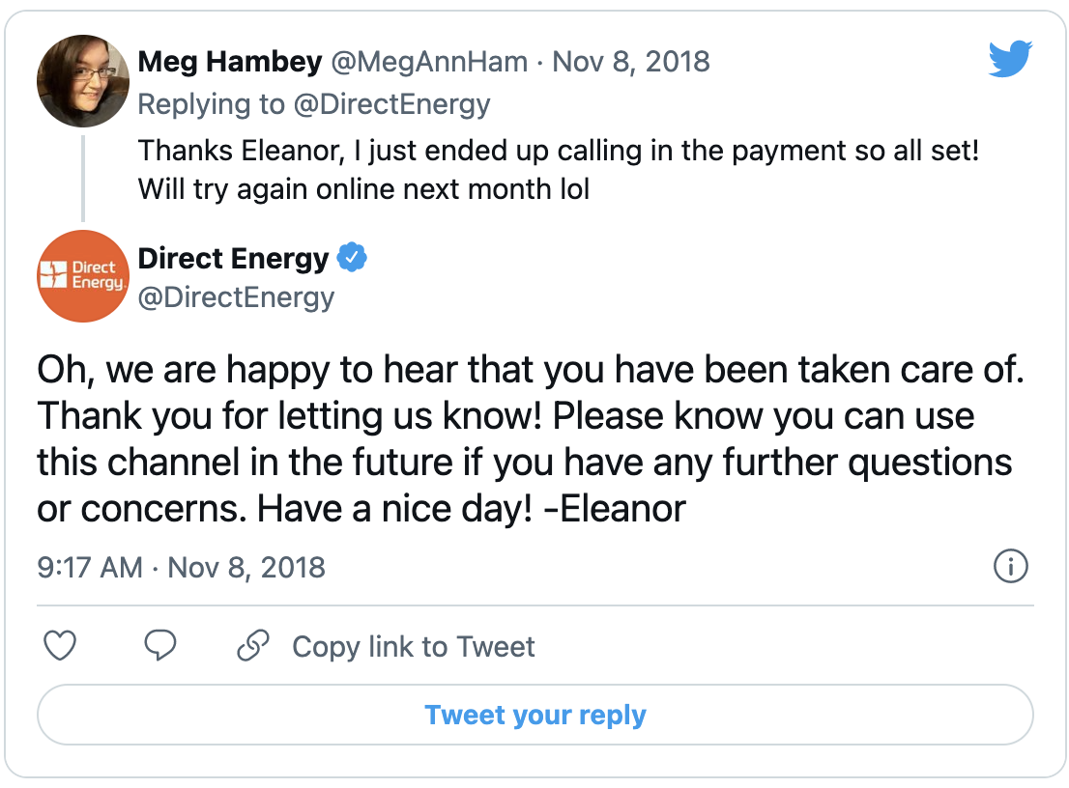The image size is (1069, 788).
Task: Open the tweet info circle icon
Action: 1010,566
